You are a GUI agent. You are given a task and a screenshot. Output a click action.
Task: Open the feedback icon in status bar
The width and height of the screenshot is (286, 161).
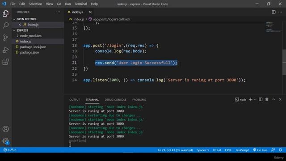[x=273, y=150]
